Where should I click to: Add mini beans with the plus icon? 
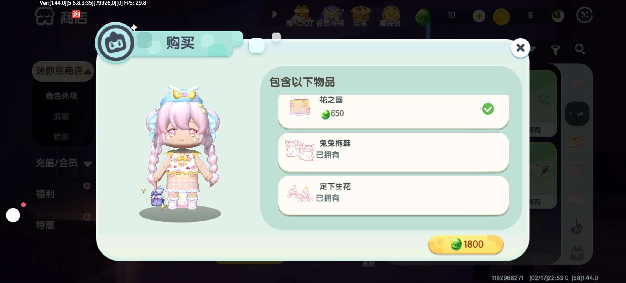(x=479, y=16)
